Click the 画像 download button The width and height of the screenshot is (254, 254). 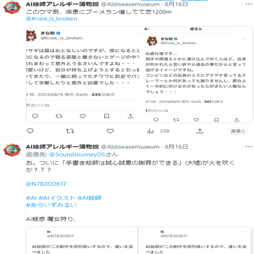pyautogui.click(x=238, y=131)
